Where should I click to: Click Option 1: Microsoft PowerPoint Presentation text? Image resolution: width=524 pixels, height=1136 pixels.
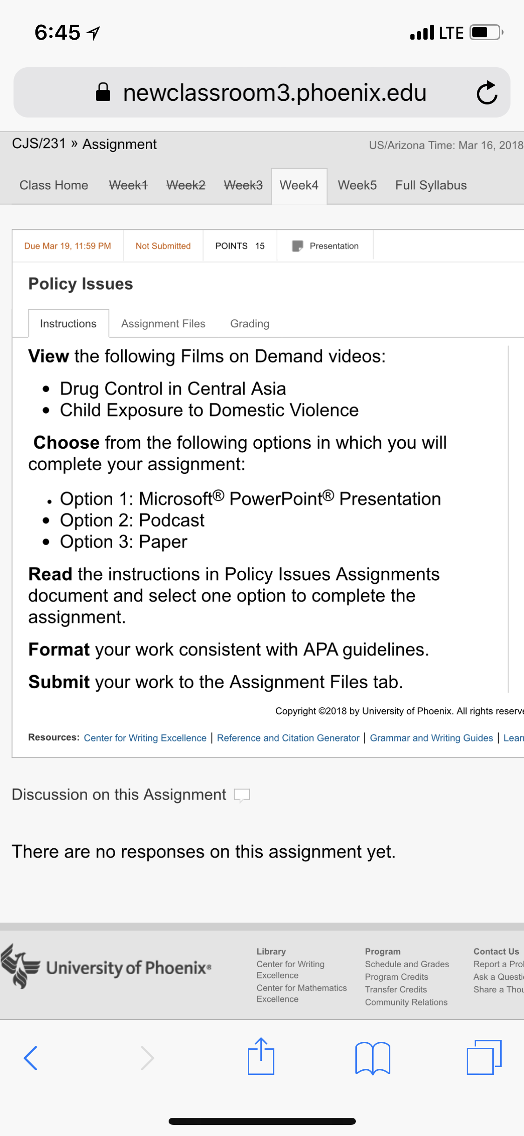click(x=251, y=499)
